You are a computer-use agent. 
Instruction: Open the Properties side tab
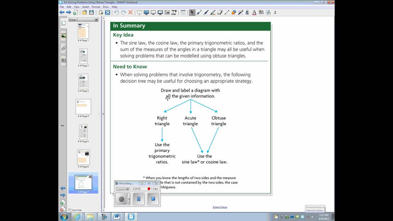64,60
